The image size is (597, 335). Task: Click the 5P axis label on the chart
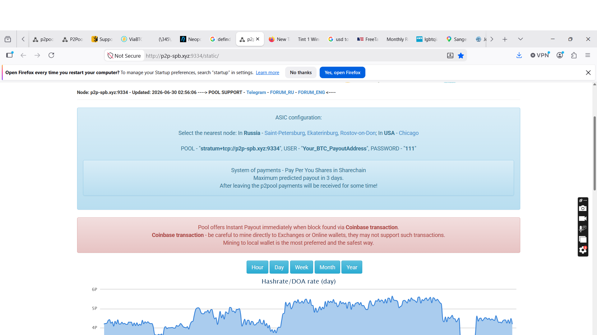pyautogui.click(x=95, y=308)
